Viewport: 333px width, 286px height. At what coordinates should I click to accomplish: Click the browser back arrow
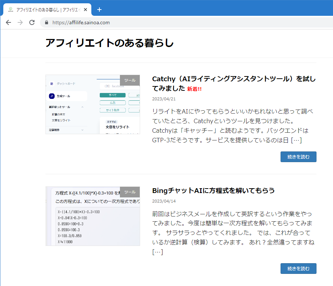pos(8,22)
